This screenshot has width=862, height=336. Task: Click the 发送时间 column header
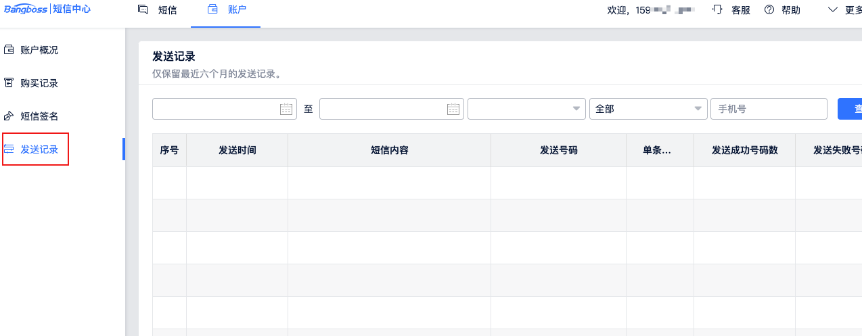pos(237,150)
